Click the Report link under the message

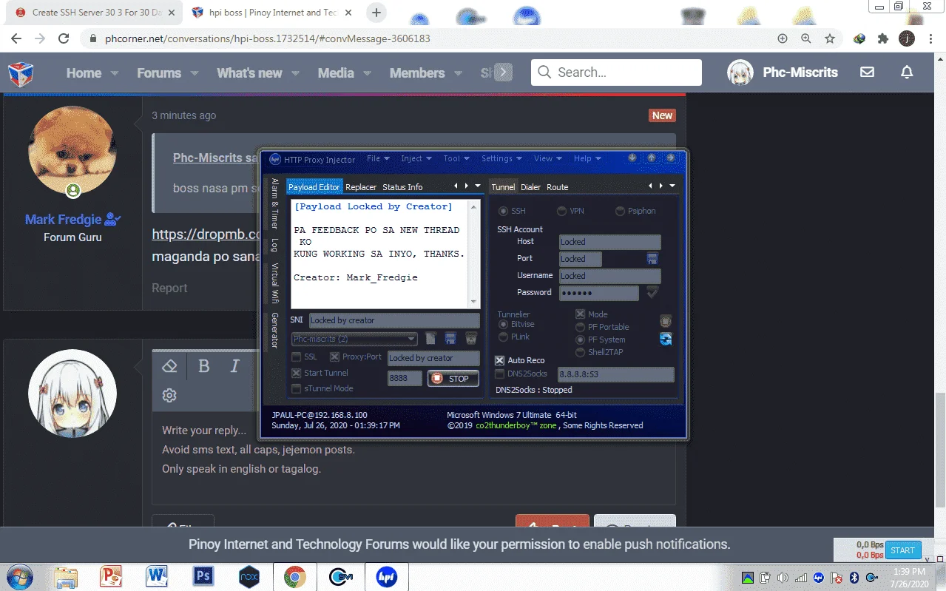[169, 288]
